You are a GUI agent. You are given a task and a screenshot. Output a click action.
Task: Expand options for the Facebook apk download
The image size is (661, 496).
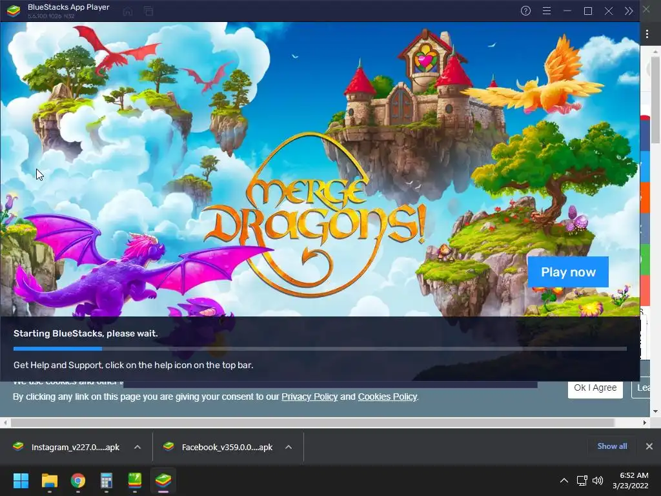(289, 447)
